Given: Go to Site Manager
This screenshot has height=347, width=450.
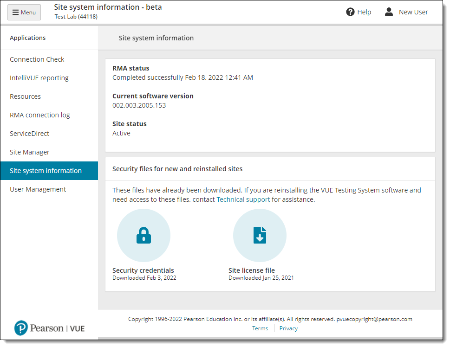Looking at the screenshot, I should point(30,152).
